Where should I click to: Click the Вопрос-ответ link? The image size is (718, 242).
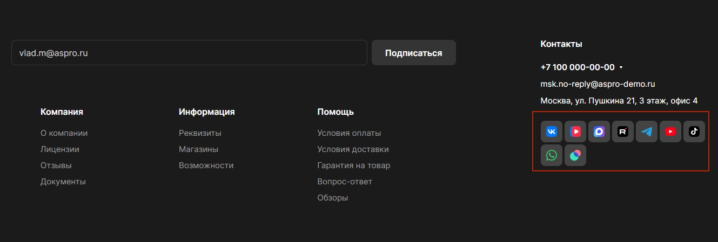(345, 182)
